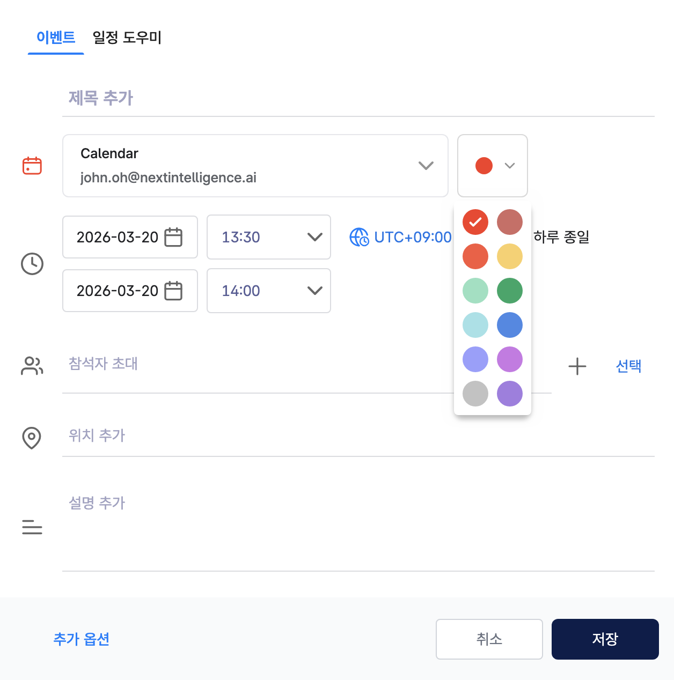Pick the dark green color swatch
Viewport: 674px width, 680px height.
[510, 291]
